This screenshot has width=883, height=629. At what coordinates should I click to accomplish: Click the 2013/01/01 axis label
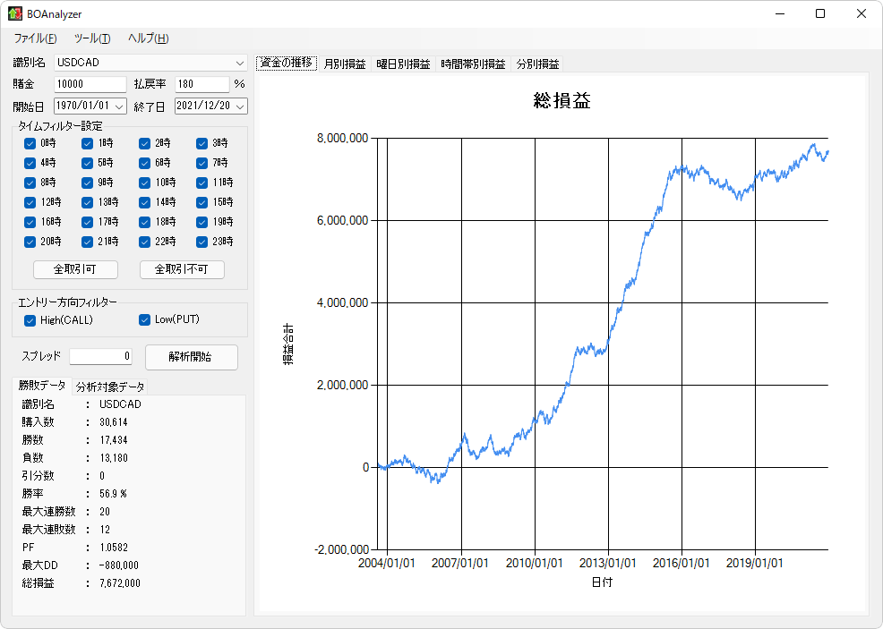pyautogui.click(x=608, y=563)
